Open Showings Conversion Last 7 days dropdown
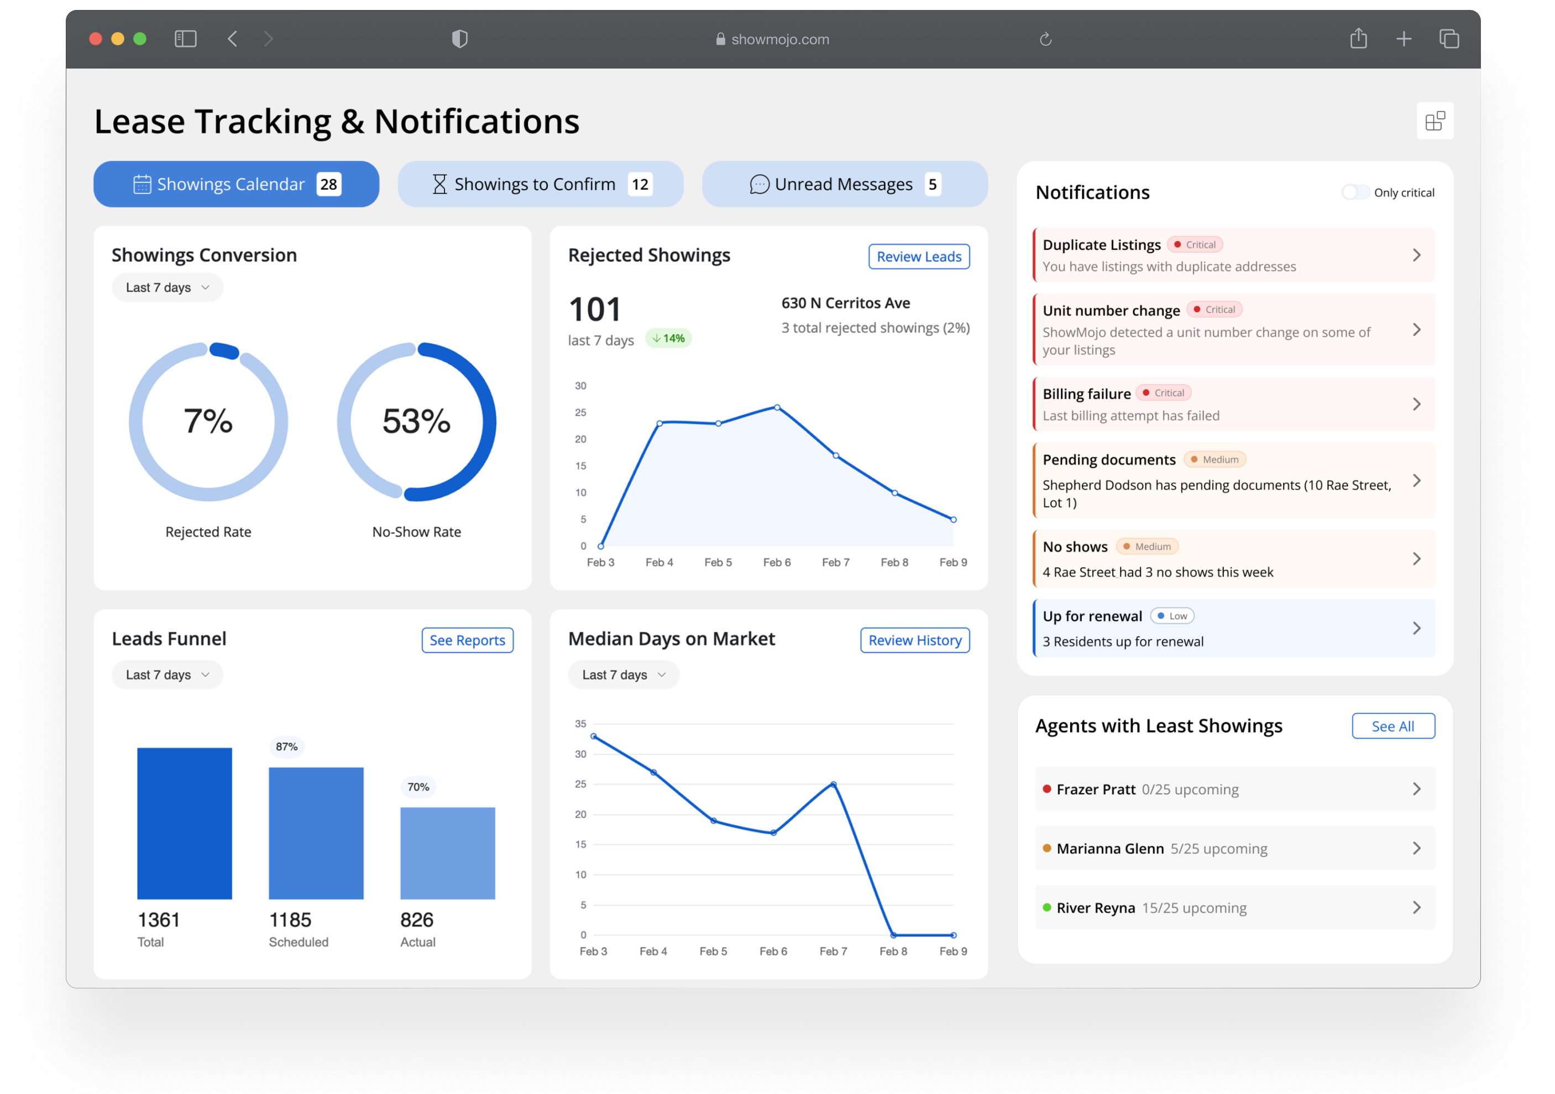This screenshot has width=1555, height=1094. [x=167, y=288]
